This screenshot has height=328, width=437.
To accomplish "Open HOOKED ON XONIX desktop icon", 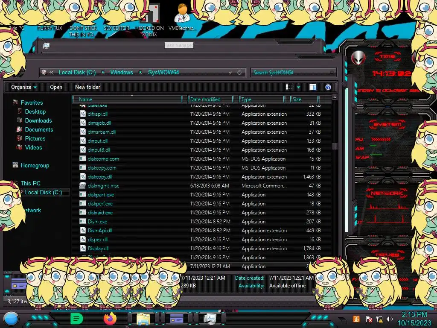I will click(x=149, y=21).
